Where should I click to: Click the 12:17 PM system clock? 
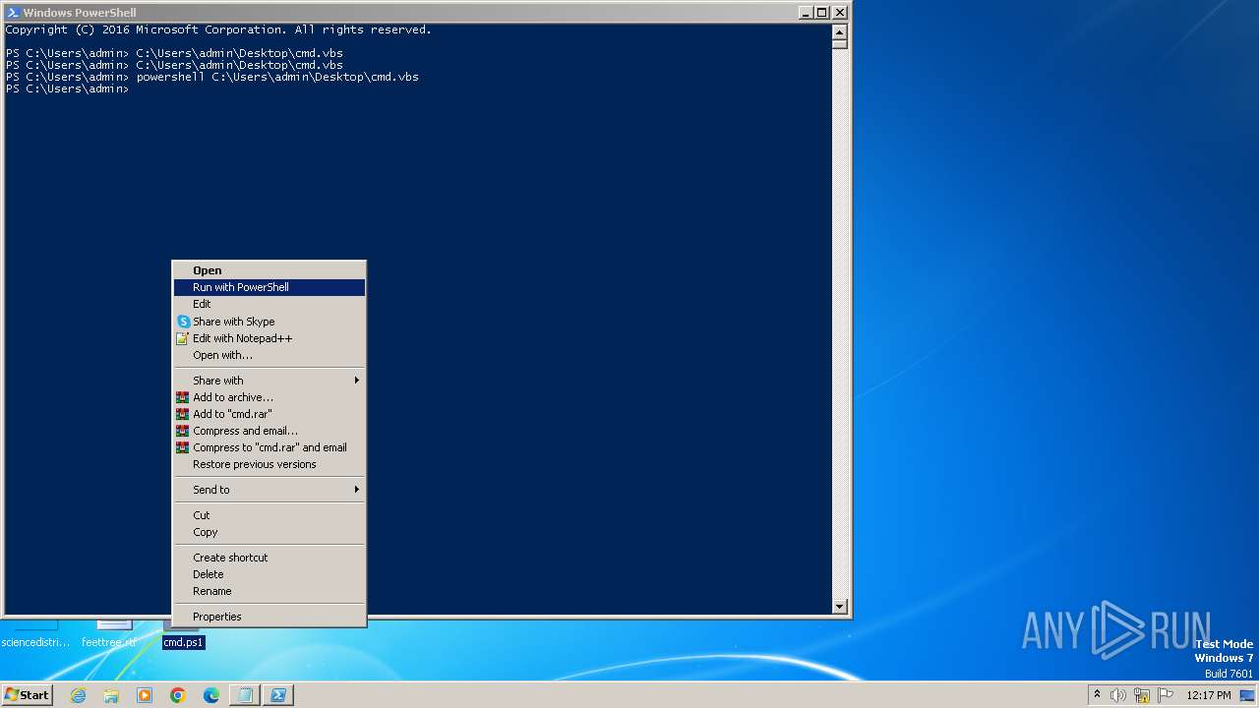coord(1209,695)
